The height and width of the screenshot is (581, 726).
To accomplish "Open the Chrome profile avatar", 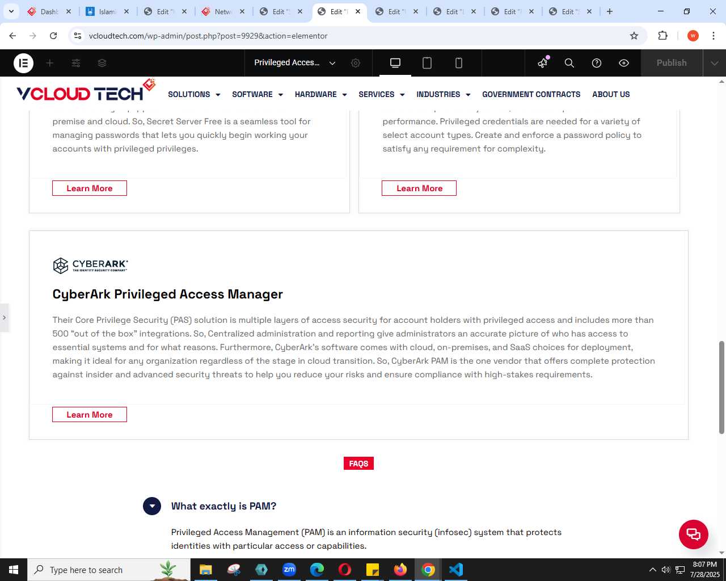I will 693,36.
